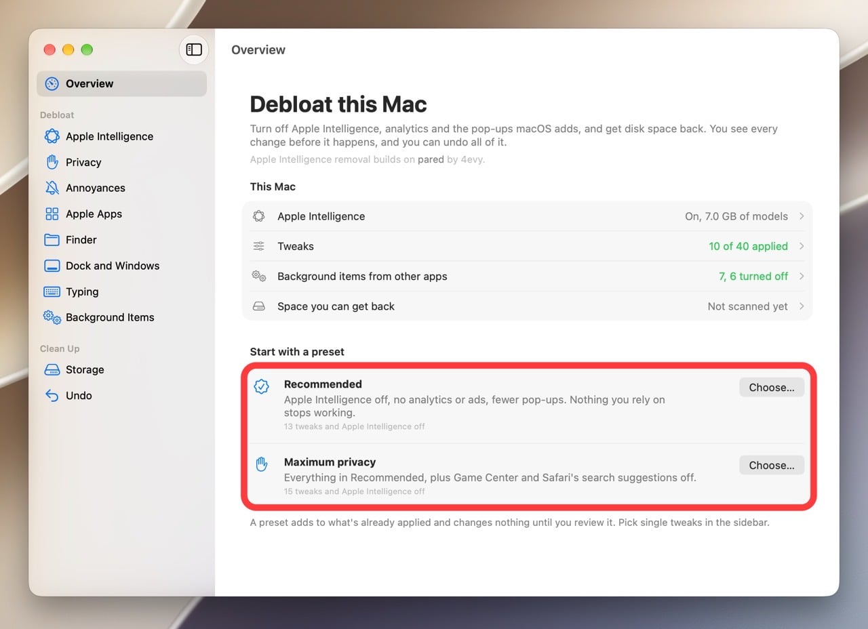Click the 'Not scanned yet' value

748,306
